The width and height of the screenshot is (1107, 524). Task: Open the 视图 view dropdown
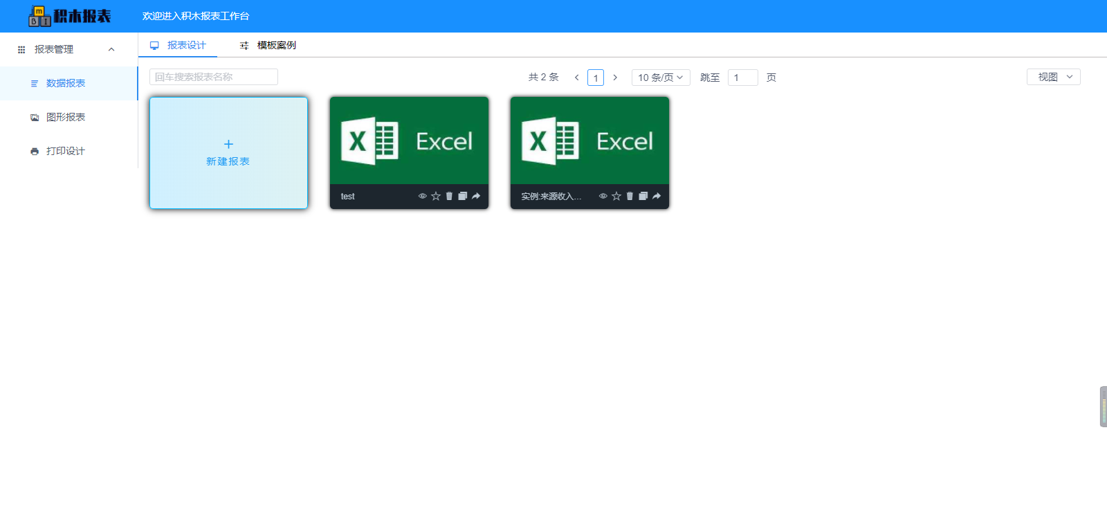tap(1053, 77)
